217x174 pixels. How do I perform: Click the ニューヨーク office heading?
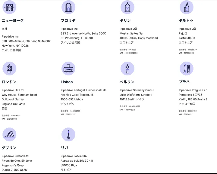click(13, 21)
